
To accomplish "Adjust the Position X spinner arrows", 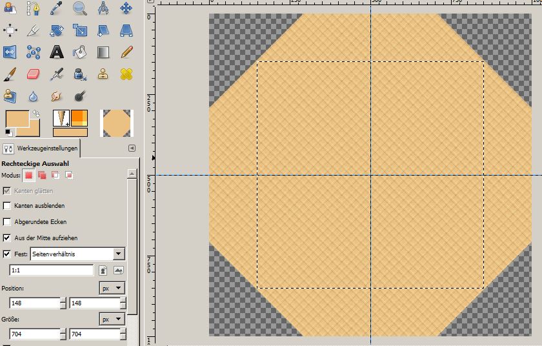I will [63, 303].
